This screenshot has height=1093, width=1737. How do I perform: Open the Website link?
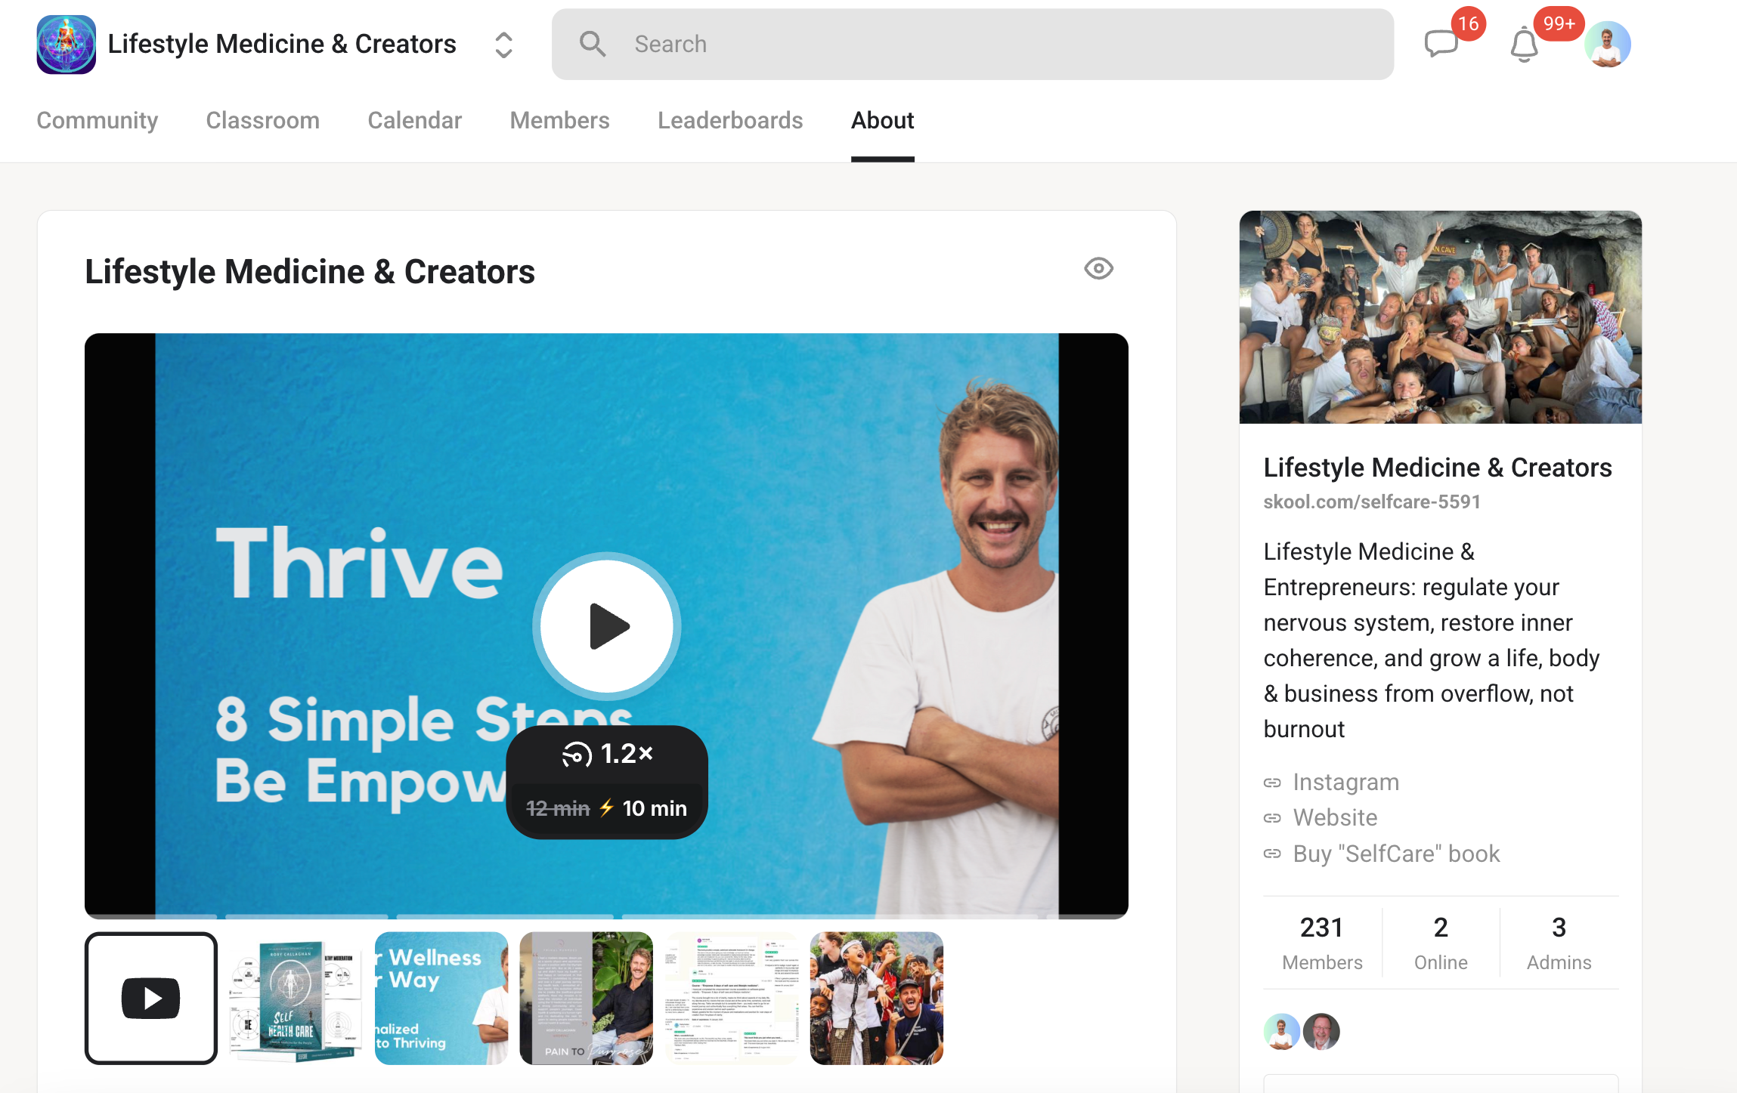click(x=1335, y=818)
